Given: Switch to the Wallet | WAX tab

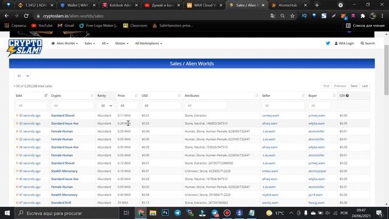Looking at the screenshot, I should tap(78, 5).
